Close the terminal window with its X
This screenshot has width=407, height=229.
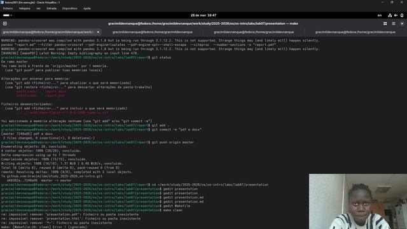click(x=402, y=24)
